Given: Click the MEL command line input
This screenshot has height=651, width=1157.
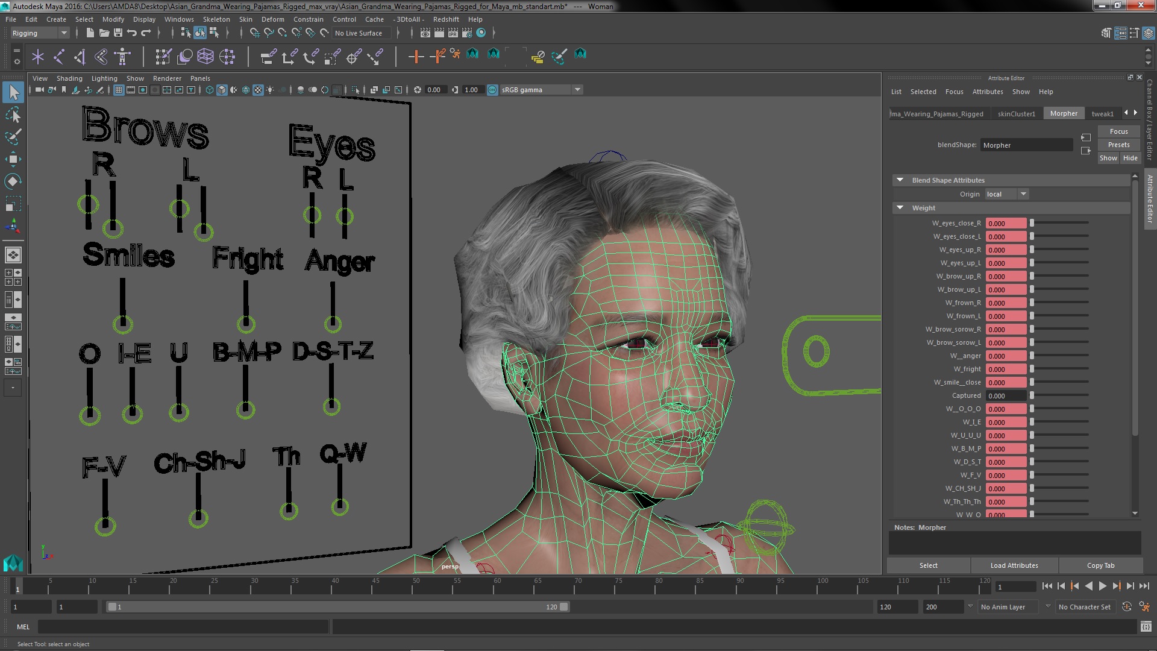Looking at the screenshot, I should (183, 627).
